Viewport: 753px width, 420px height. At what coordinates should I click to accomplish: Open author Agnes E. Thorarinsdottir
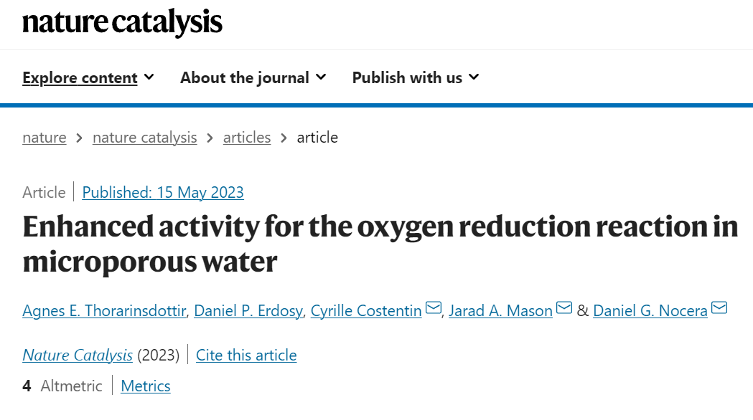pyautogui.click(x=104, y=310)
